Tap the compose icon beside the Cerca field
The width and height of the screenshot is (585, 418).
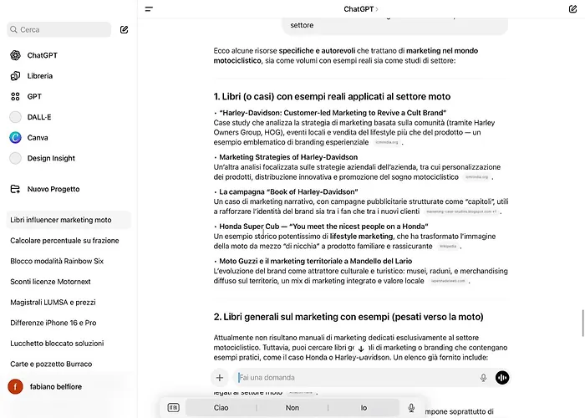(x=124, y=29)
